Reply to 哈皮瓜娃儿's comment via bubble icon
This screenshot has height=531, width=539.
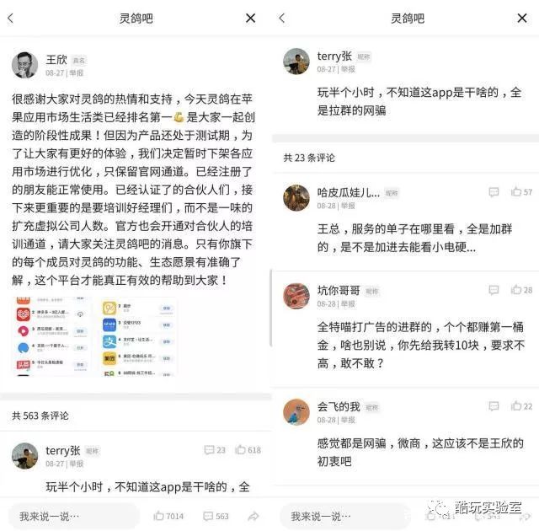click(x=494, y=191)
